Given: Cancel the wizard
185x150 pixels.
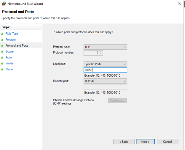Looking at the screenshot, I should click(168, 142).
